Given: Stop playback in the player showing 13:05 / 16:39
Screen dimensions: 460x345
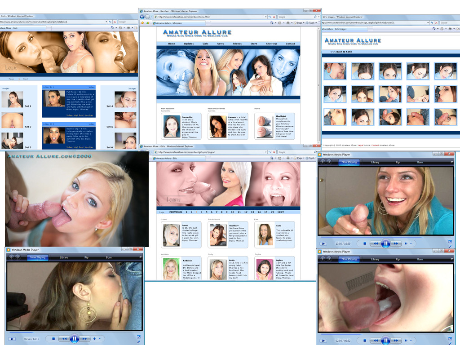Looking at the screenshot, I should pyautogui.click(x=365, y=243).
